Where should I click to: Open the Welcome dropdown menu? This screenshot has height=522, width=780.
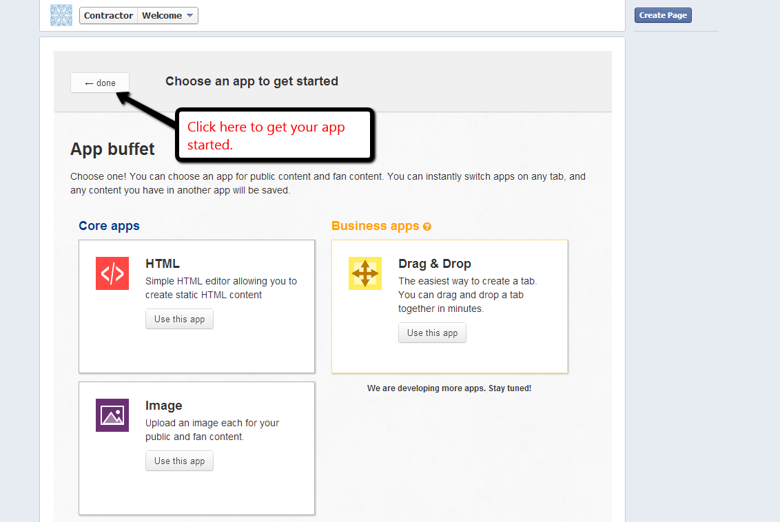click(x=168, y=15)
